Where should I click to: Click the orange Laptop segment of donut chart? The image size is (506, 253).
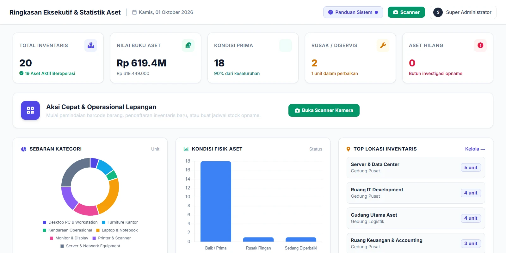110,197
